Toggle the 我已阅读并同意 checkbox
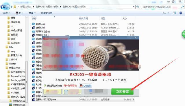Screen dimensions: 185x106 coord(45,86)
